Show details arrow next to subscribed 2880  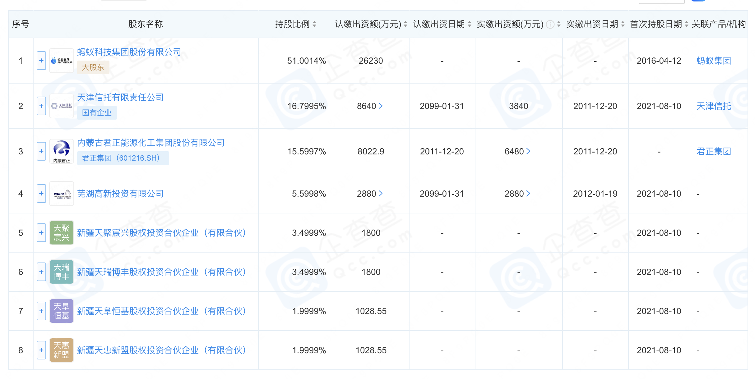(x=381, y=194)
